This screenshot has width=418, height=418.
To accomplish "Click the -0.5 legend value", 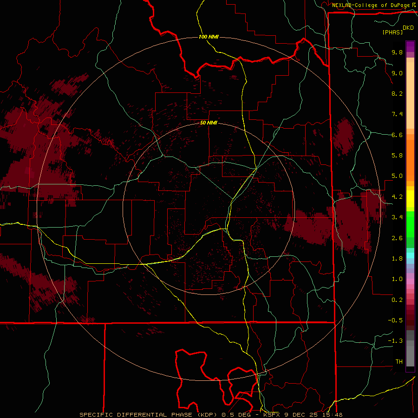I will [x=395, y=320].
